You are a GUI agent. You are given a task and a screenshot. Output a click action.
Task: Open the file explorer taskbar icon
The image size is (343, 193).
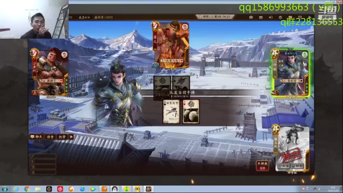pyautogui.click(x=38, y=189)
